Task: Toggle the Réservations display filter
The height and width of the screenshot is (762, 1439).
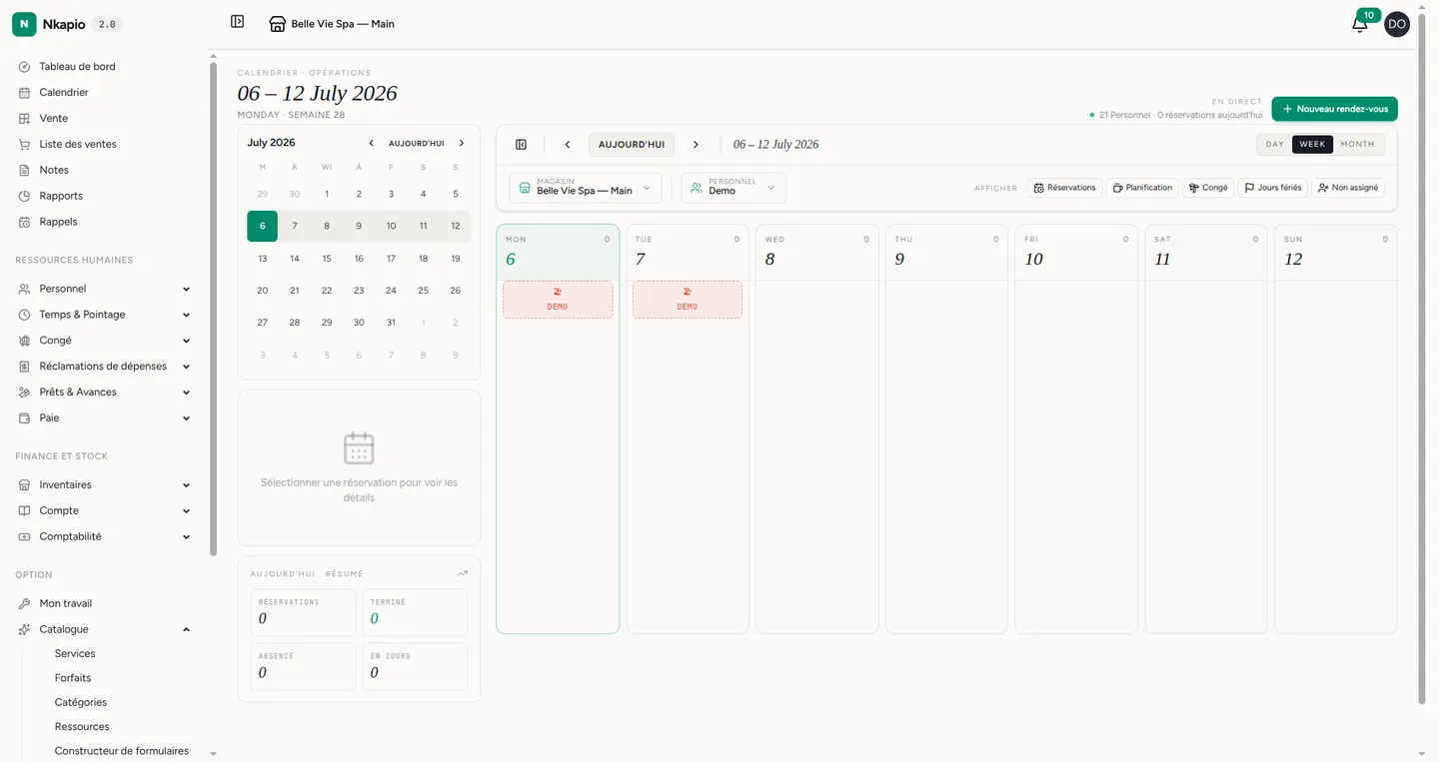Action: click(1064, 188)
